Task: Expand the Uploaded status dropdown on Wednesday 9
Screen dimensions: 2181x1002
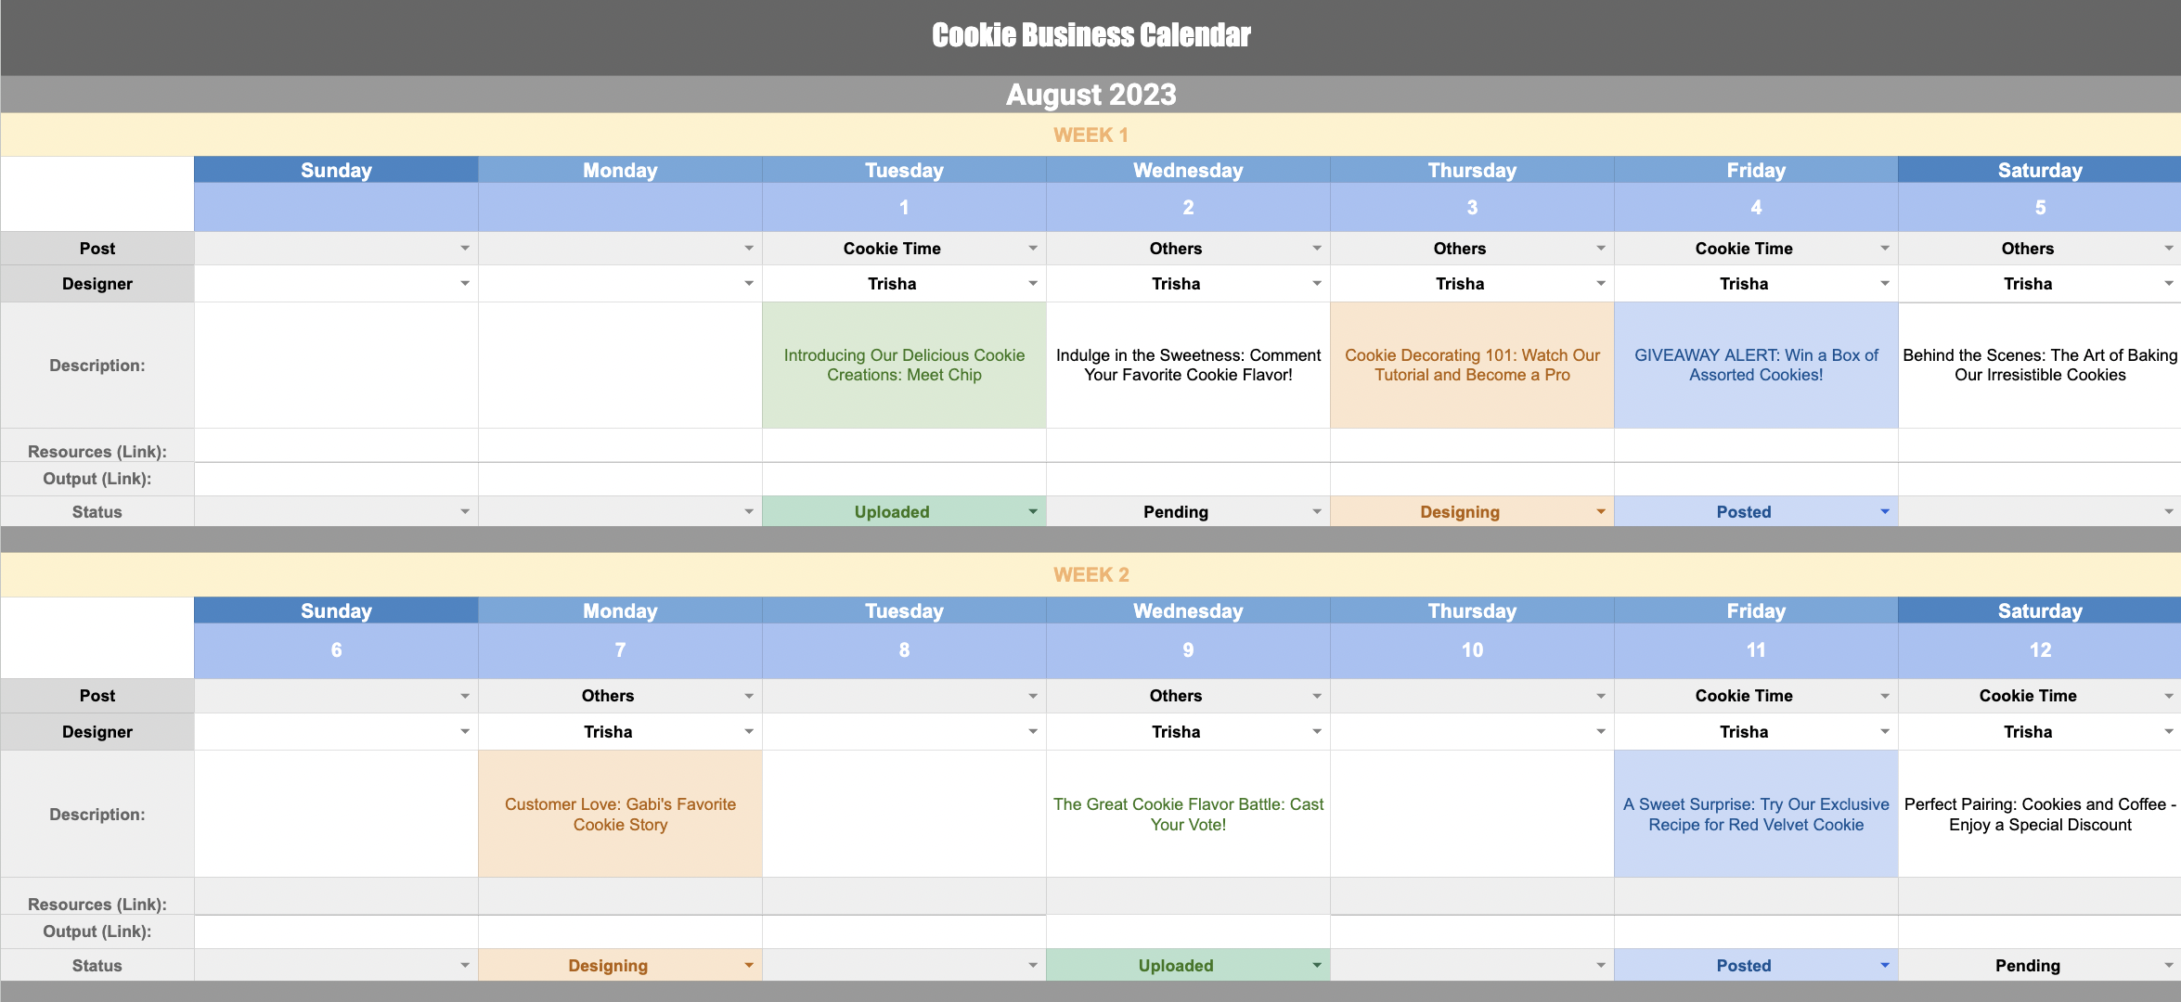Action: pos(1316,966)
